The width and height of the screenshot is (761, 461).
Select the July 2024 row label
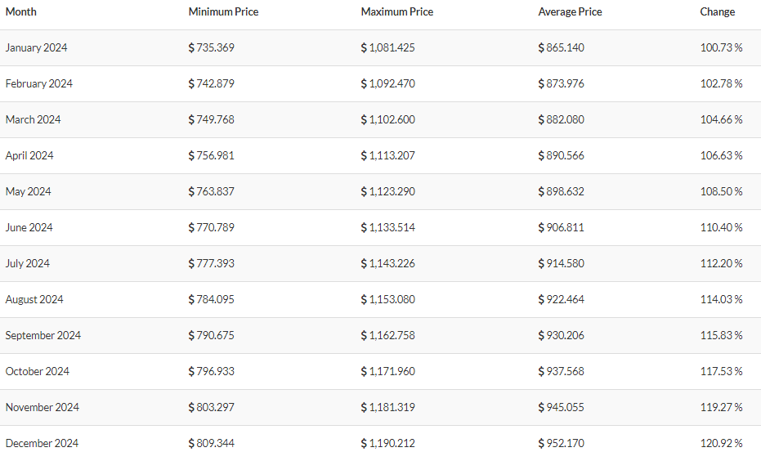[27, 263]
